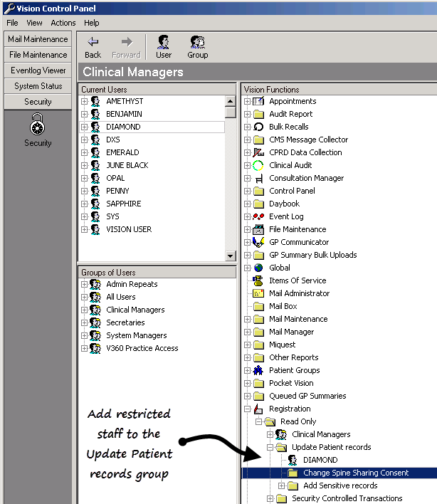Click the Clinical Audit circle icon
The width and height of the screenshot is (437, 504).
(x=258, y=165)
